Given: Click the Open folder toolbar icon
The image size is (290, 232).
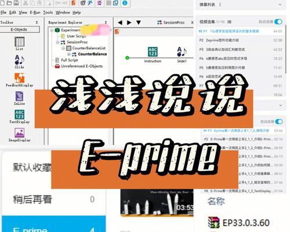Looking at the screenshot, I should [9, 2].
